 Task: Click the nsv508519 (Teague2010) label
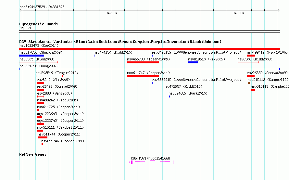[x=57, y=73]
